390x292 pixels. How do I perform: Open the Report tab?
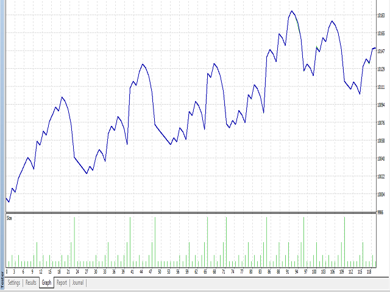pyautogui.click(x=62, y=282)
